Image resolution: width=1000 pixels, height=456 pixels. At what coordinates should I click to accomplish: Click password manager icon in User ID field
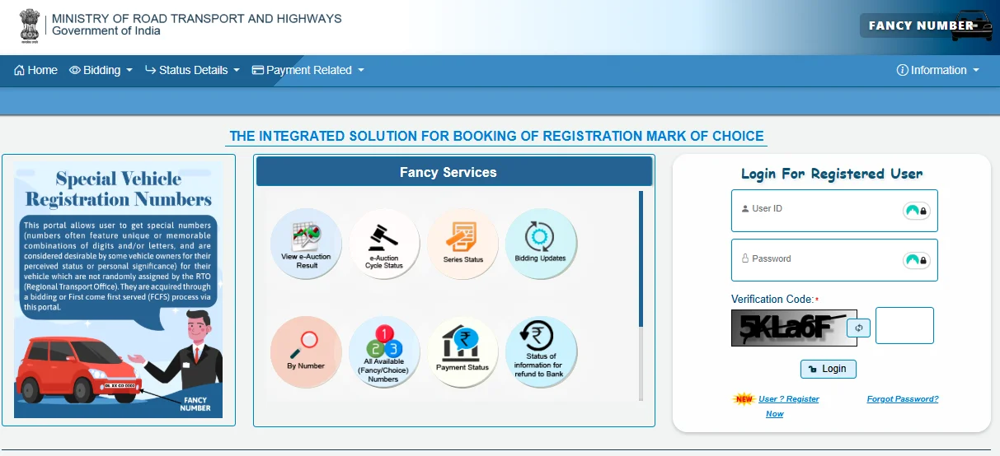click(x=917, y=211)
